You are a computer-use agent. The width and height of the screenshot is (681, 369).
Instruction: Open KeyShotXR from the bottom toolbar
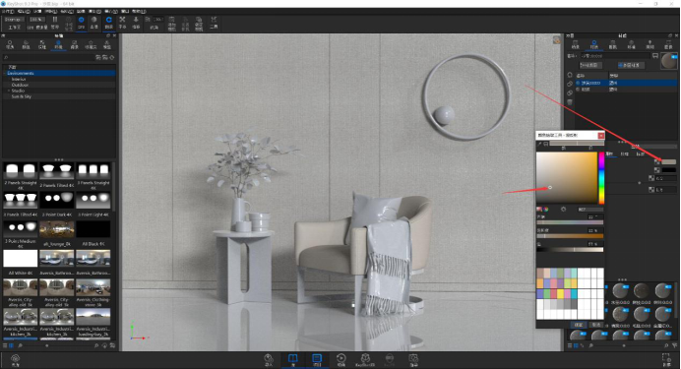[365, 359]
